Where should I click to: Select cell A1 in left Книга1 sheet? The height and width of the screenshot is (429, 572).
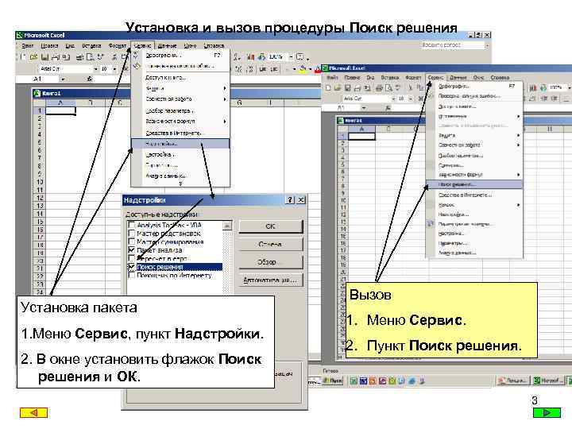point(60,110)
